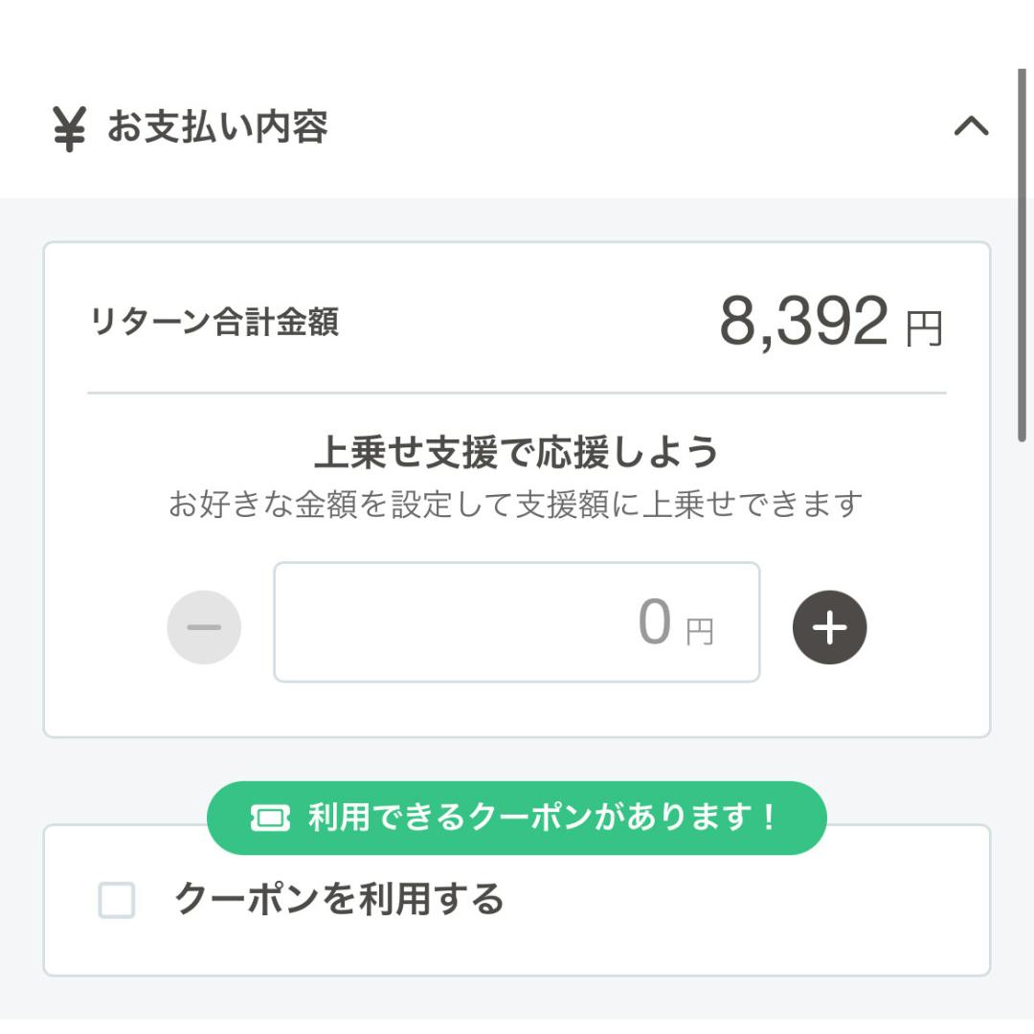The image size is (1034, 1034).
Task: Click the 円 symbol beside the 8,392 total
Action: click(x=924, y=330)
